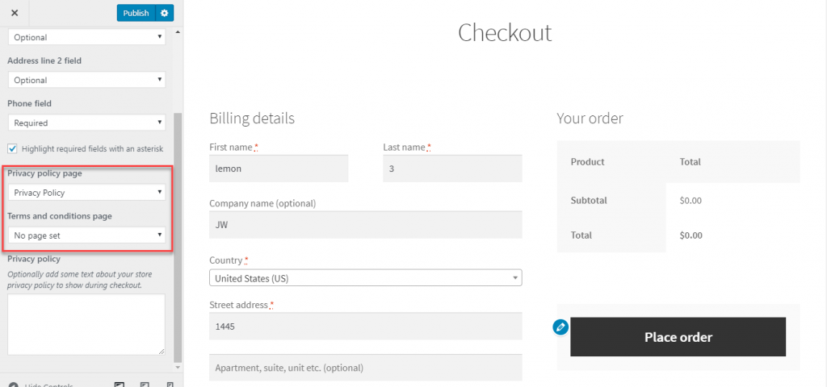Click the Company name input field

click(366, 225)
